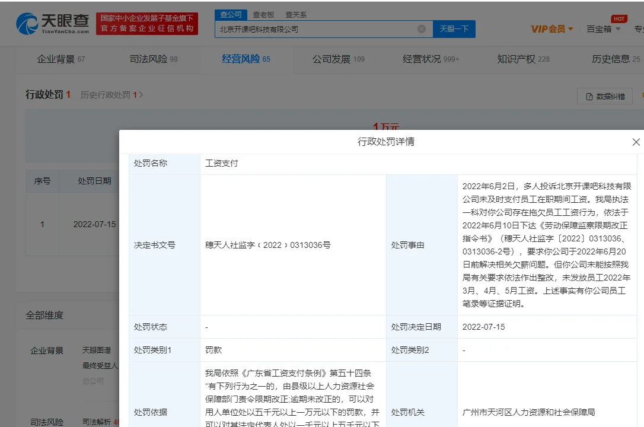Clear the search box text

(422, 29)
